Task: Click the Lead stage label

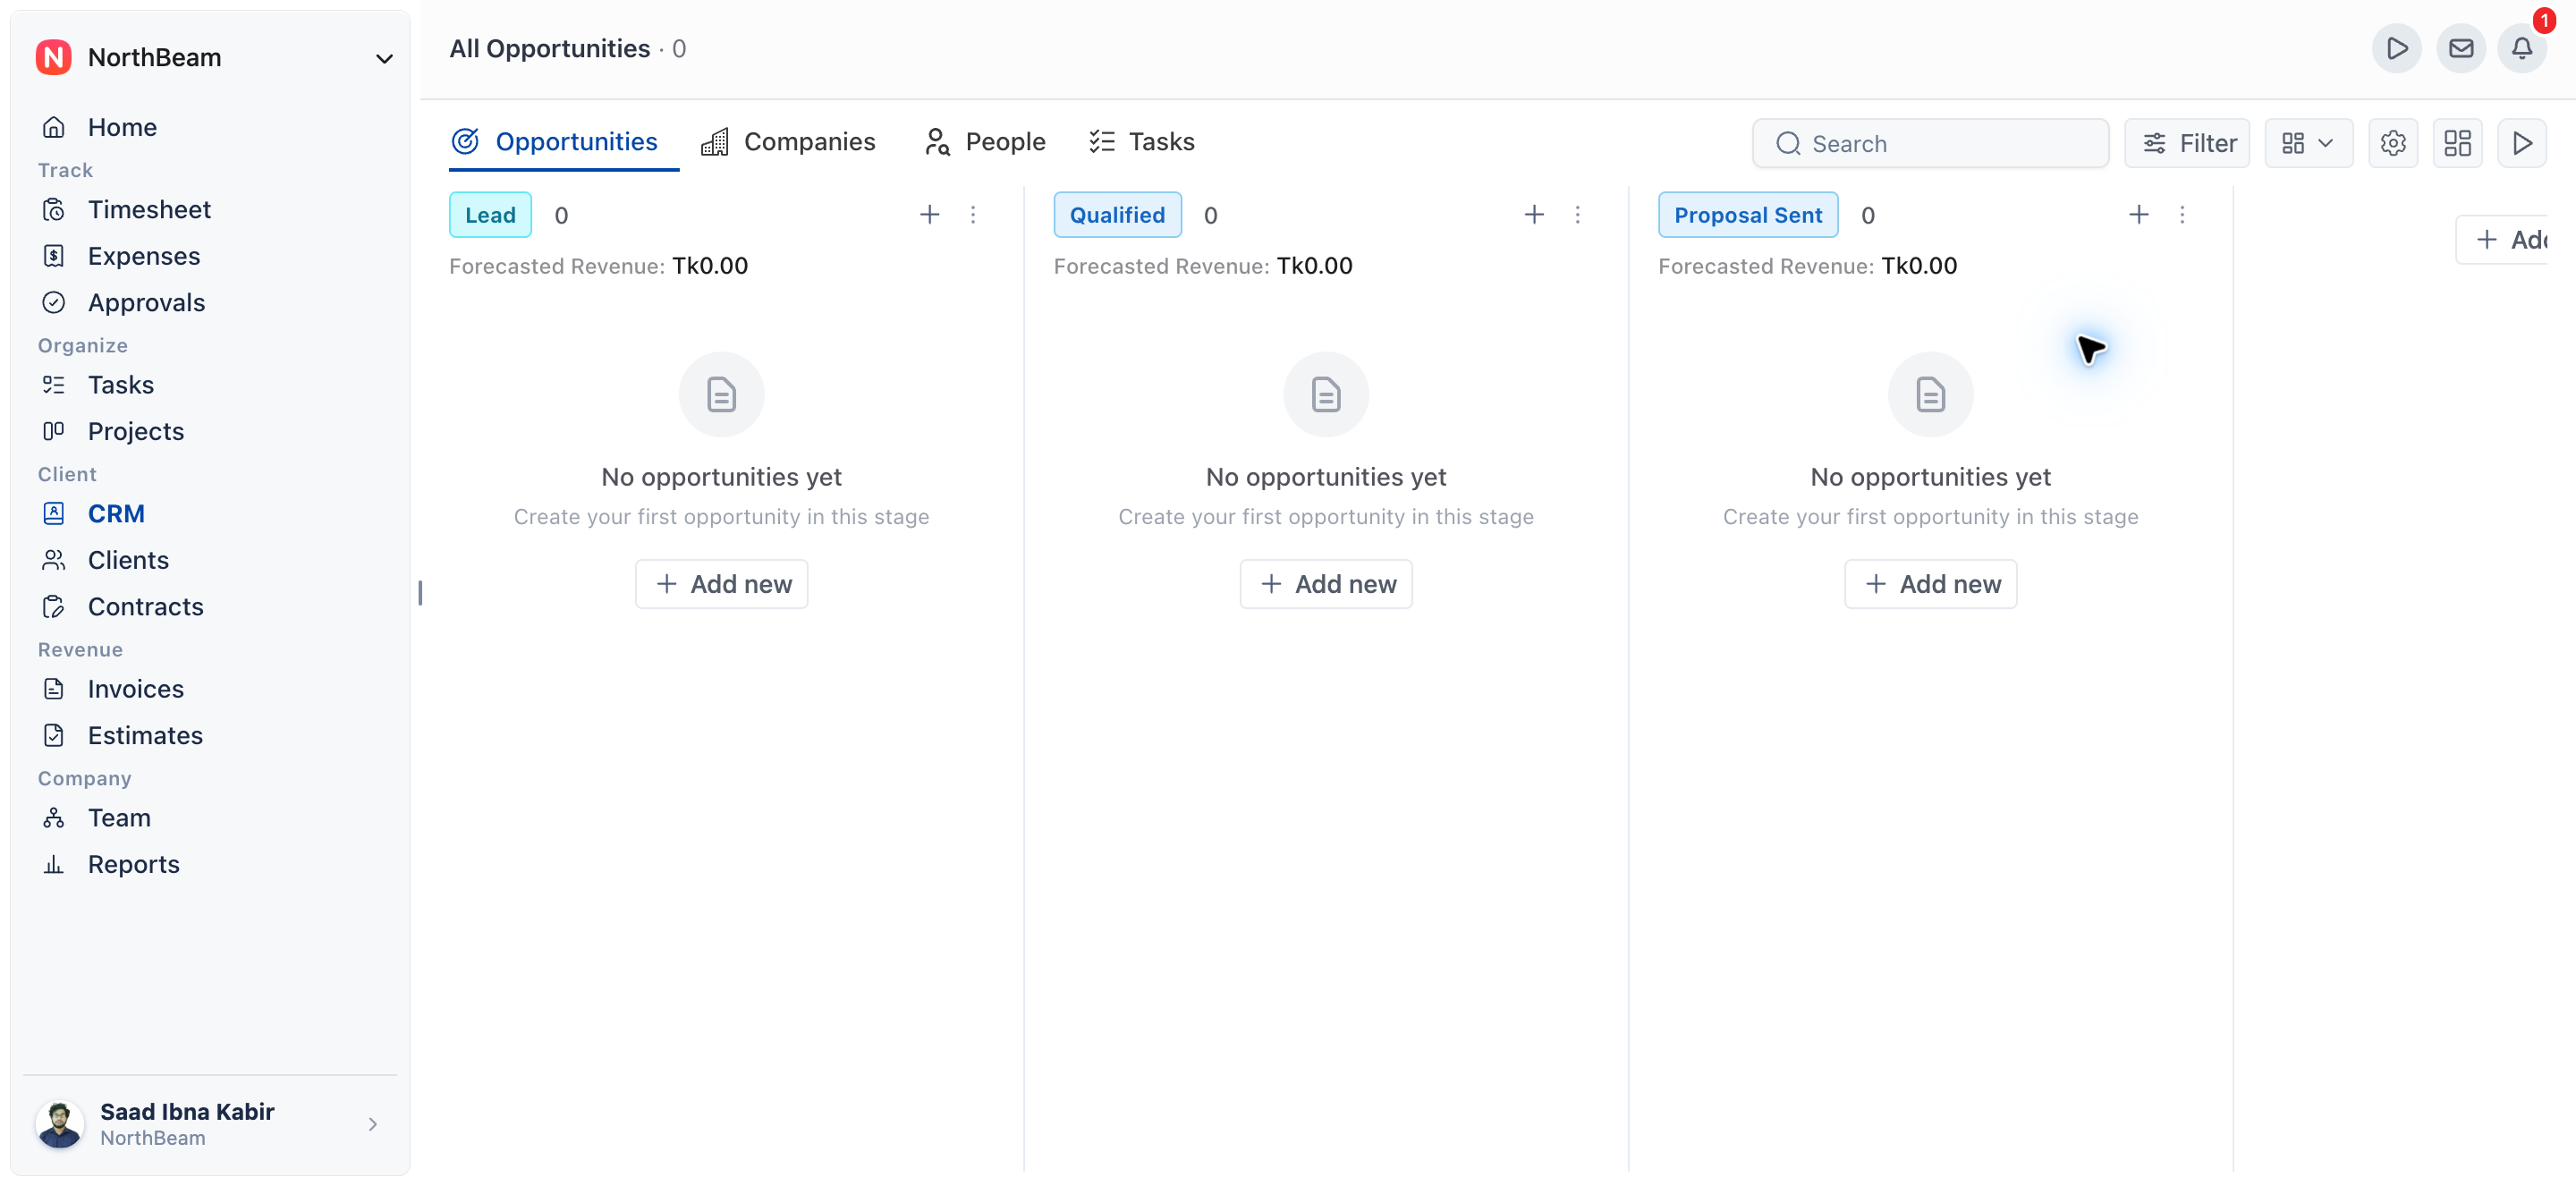Action: coord(490,214)
